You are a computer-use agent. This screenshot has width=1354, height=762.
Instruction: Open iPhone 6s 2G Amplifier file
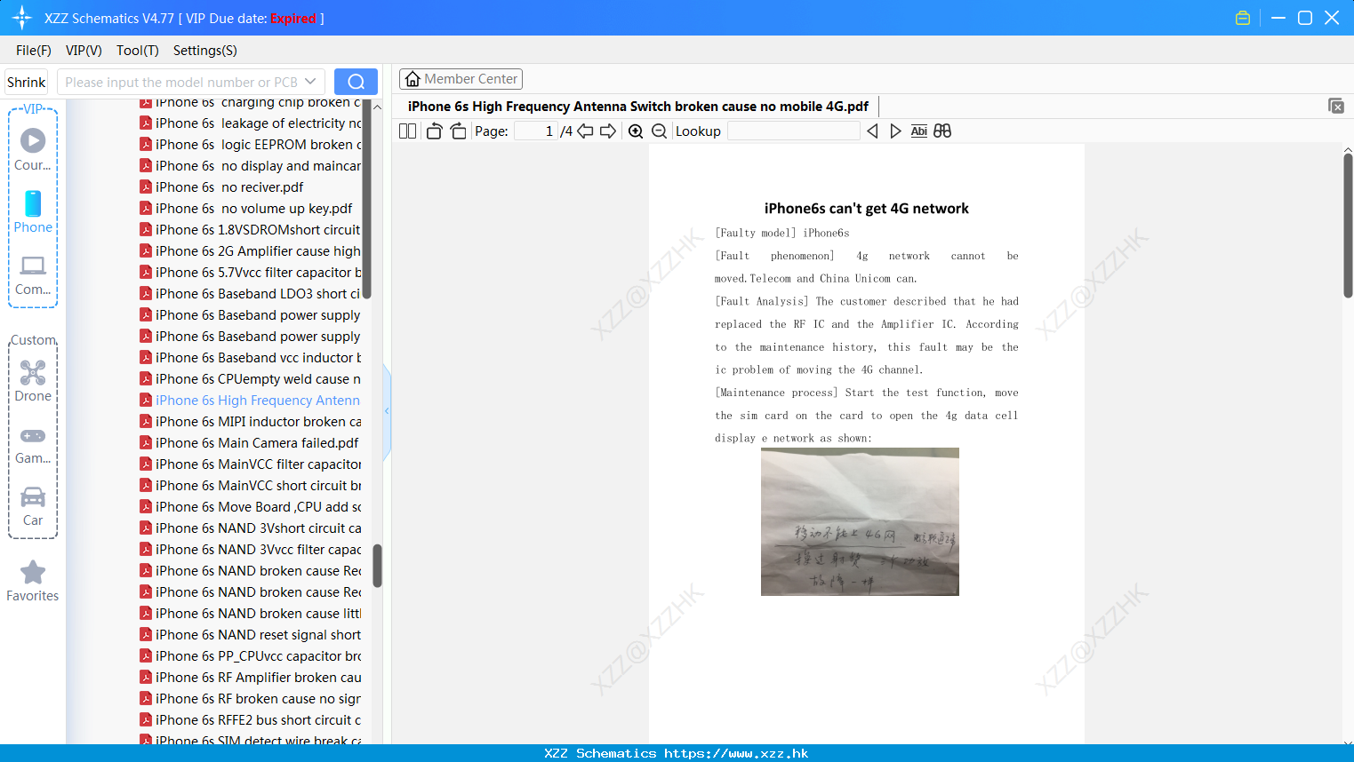coord(250,251)
